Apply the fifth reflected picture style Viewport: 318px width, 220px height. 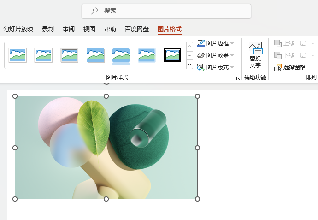point(121,56)
